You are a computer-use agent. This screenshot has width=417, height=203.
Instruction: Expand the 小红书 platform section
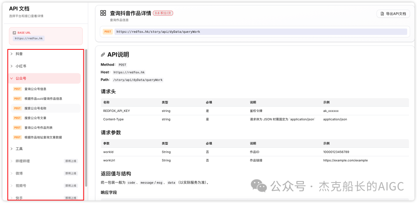(x=44, y=66)
